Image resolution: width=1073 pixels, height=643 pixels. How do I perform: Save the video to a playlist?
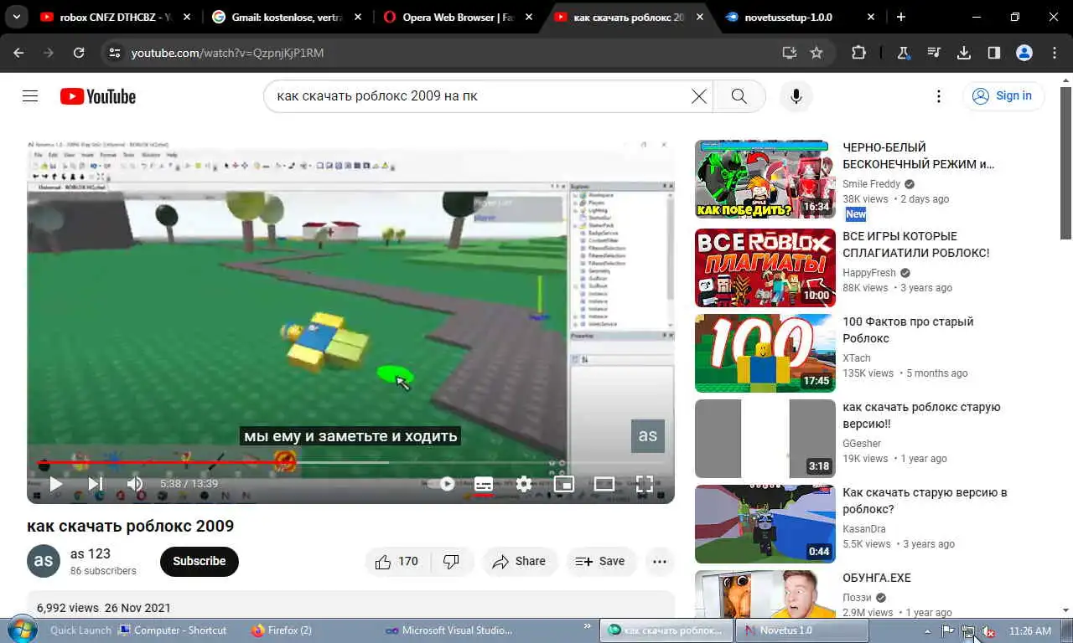pos(601,562)
